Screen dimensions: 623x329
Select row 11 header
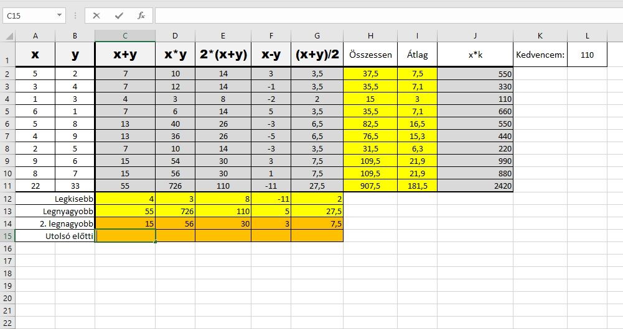(7, 186)
